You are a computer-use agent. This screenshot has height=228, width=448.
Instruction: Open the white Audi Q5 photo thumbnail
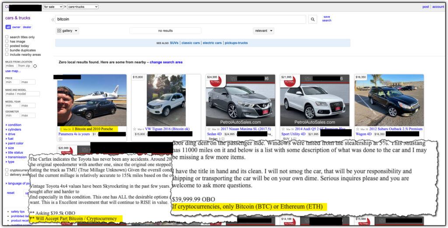tap(315, 100)
